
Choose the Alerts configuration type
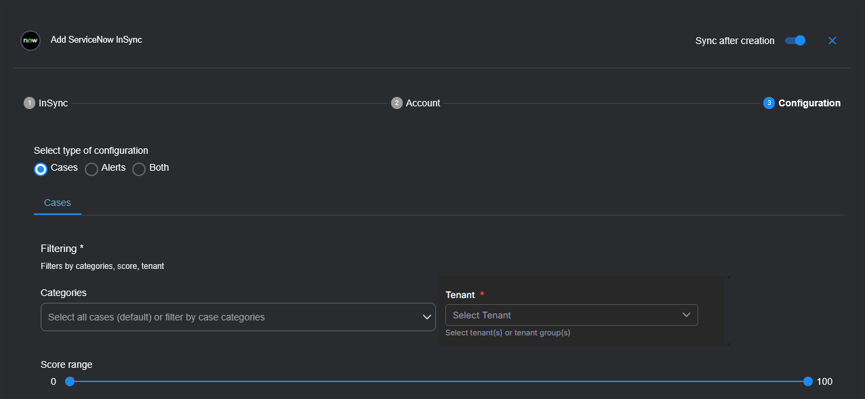pyautogui.click(x=92, y=169)
